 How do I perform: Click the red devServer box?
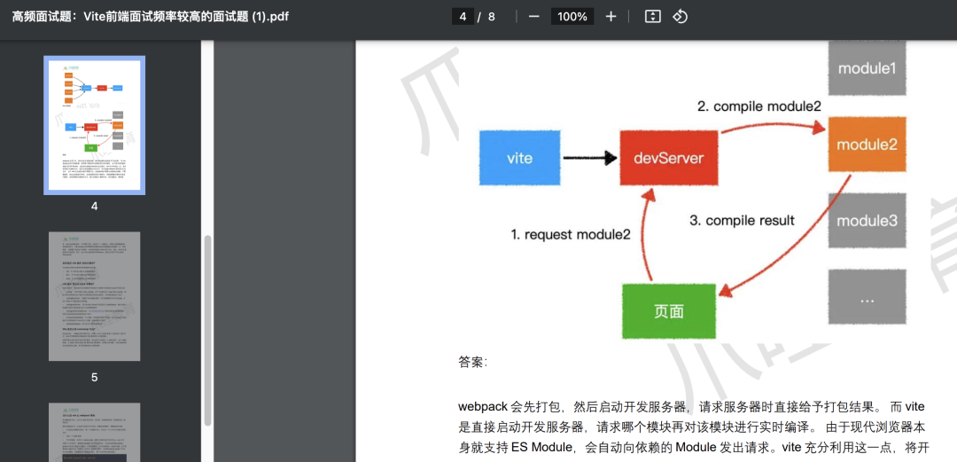pos(668,158)
